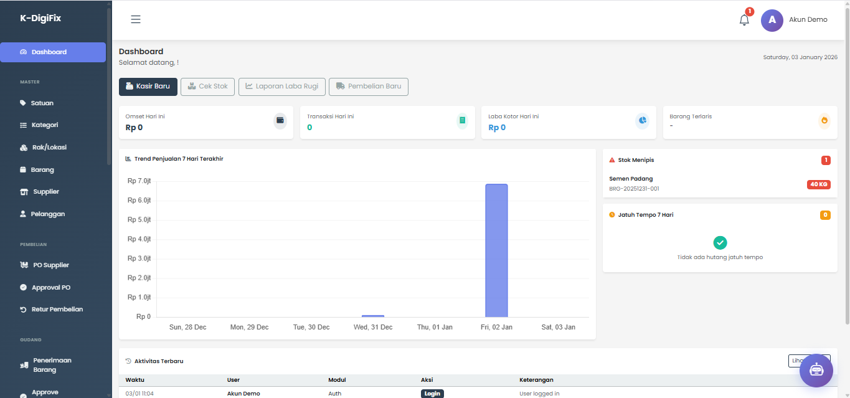850x398 pixels.
Task: Open Laporan Laba Rugi
Action: click(x=281, y=87)
